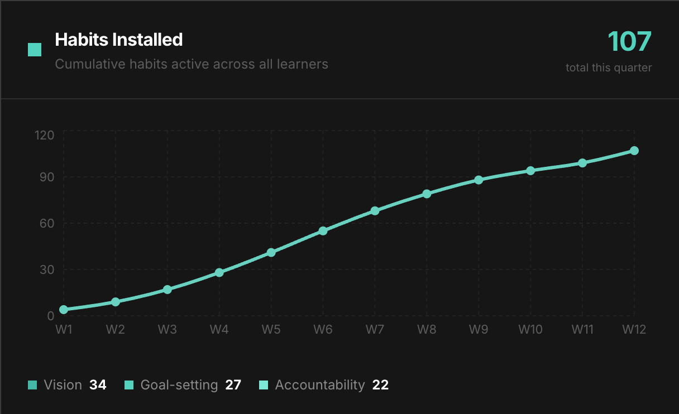The height and width of the screenshot is (414, 679).
Task: Click the Habits Installed chart title
Action: (x=119, y=40)
